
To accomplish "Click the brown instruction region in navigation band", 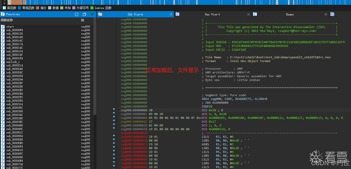I will tap(17, 2).
